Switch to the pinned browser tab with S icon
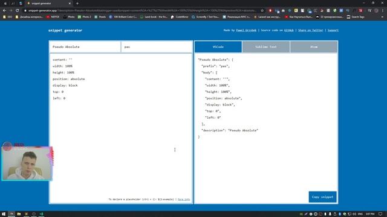The image size is (387, 217). tap(21, 4)
